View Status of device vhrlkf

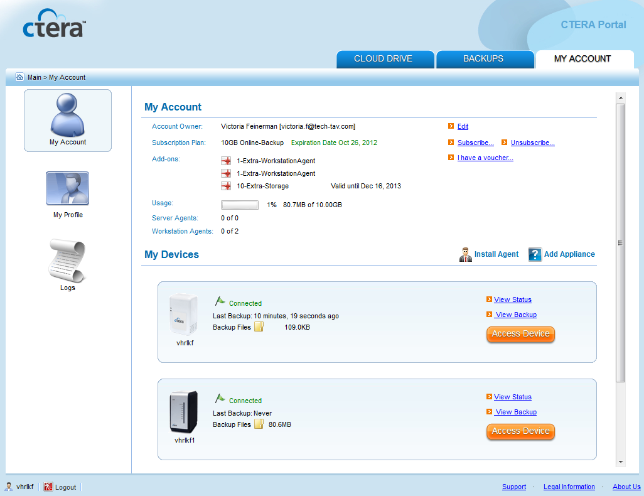click(513, 299)
